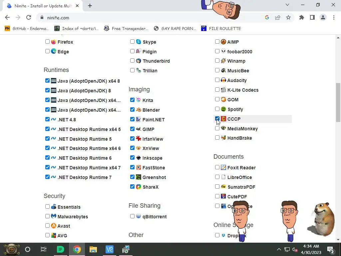This screenshot has height=256, width=341.
Task: Click the foobar2000 alien icon
Action: point(223,51)
